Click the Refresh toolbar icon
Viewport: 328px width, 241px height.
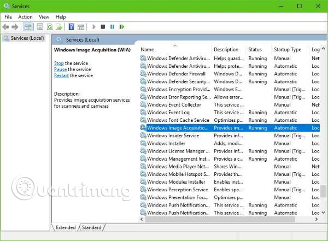coord(50,27)
